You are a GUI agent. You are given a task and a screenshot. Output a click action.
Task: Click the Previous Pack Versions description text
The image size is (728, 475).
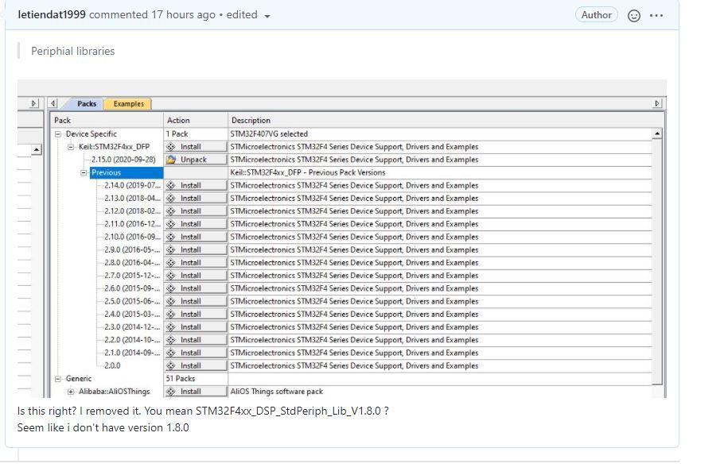[307, 173]
